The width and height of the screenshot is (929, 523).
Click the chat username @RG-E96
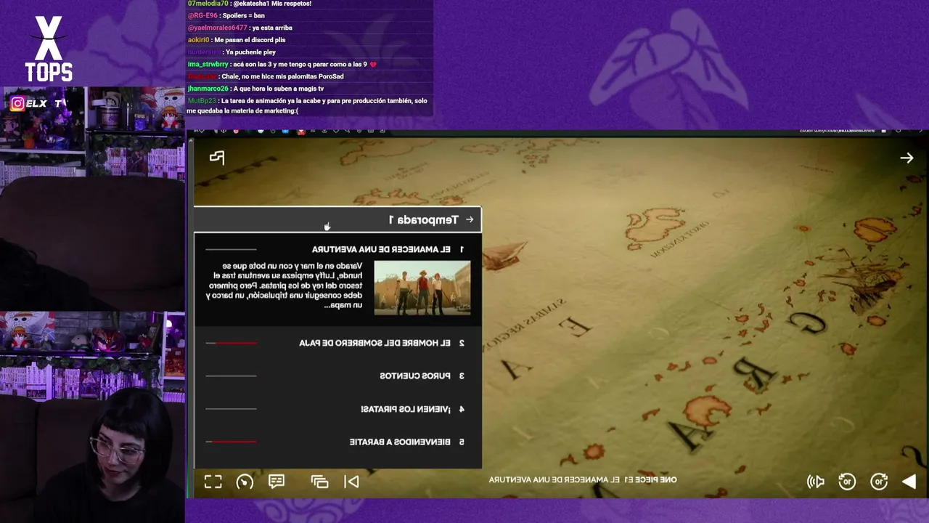pyautogui.click(x=202, y=15)
